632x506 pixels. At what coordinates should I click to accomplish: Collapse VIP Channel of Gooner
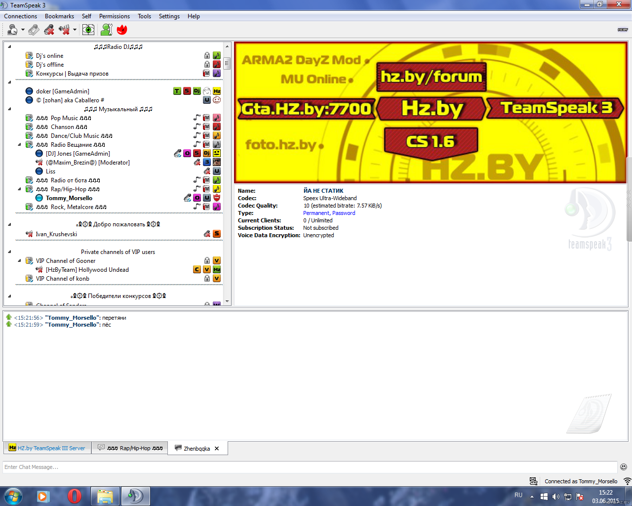pyautogui.click(x=19, y=261)
